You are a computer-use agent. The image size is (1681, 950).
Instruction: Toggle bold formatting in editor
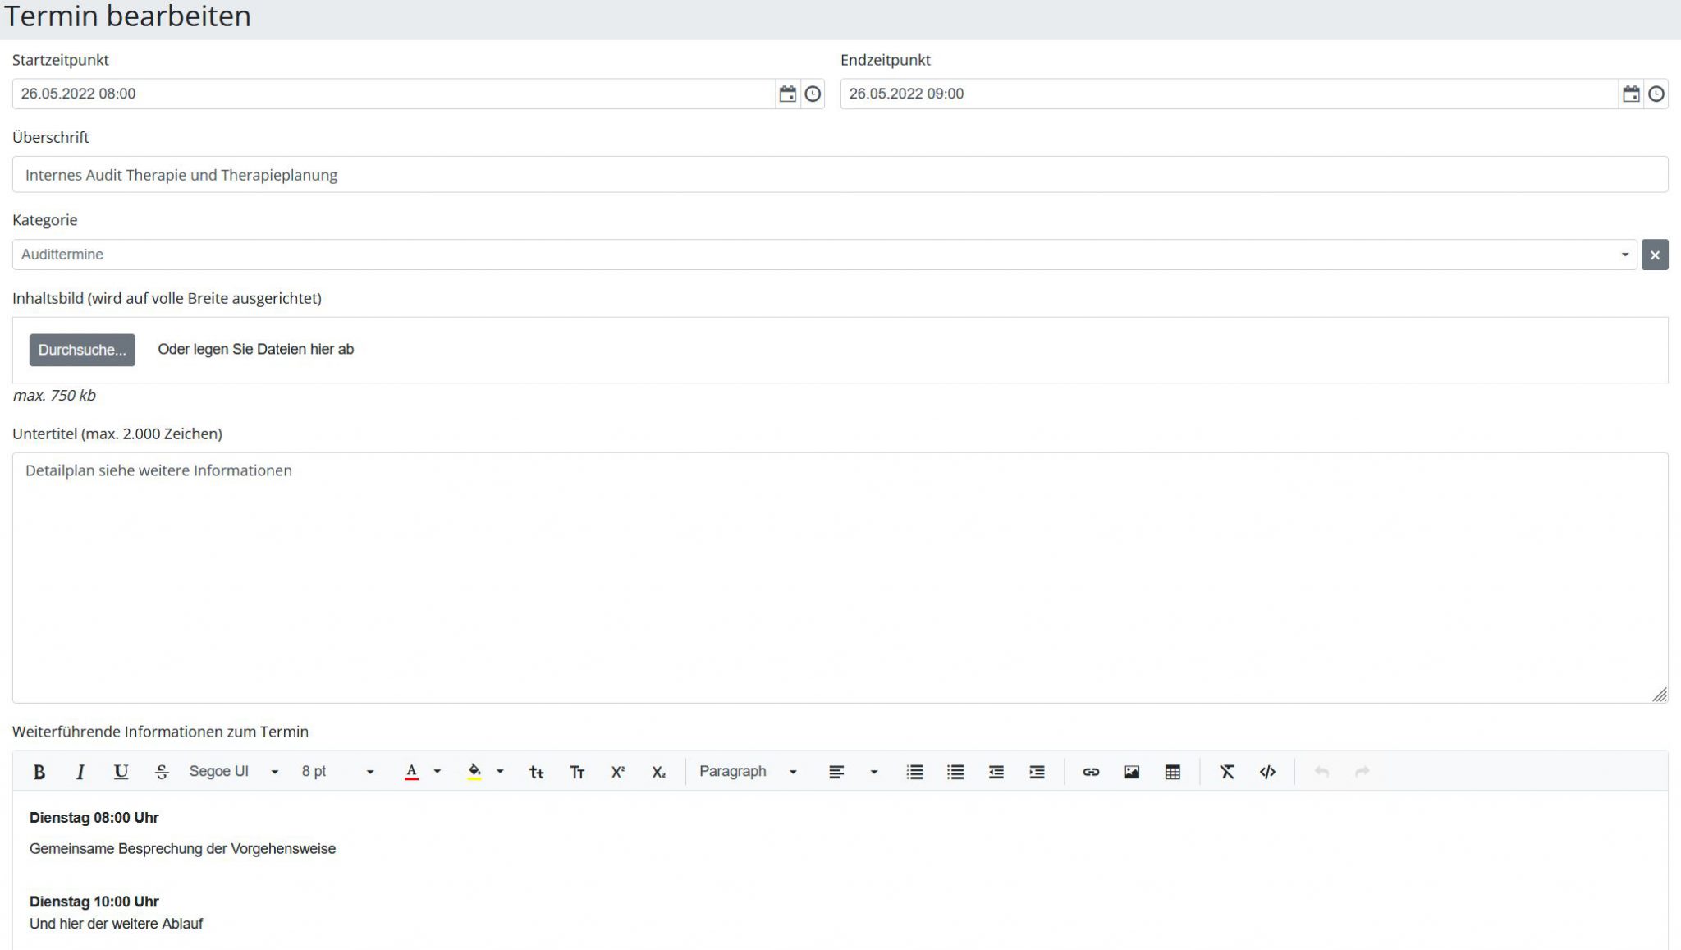(39, 772)
